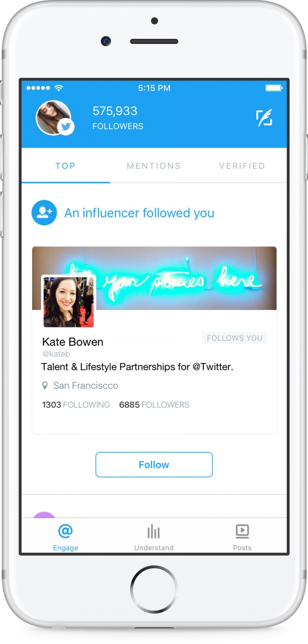Tap the Twitter bird badge on avatar

click(66, 126)
